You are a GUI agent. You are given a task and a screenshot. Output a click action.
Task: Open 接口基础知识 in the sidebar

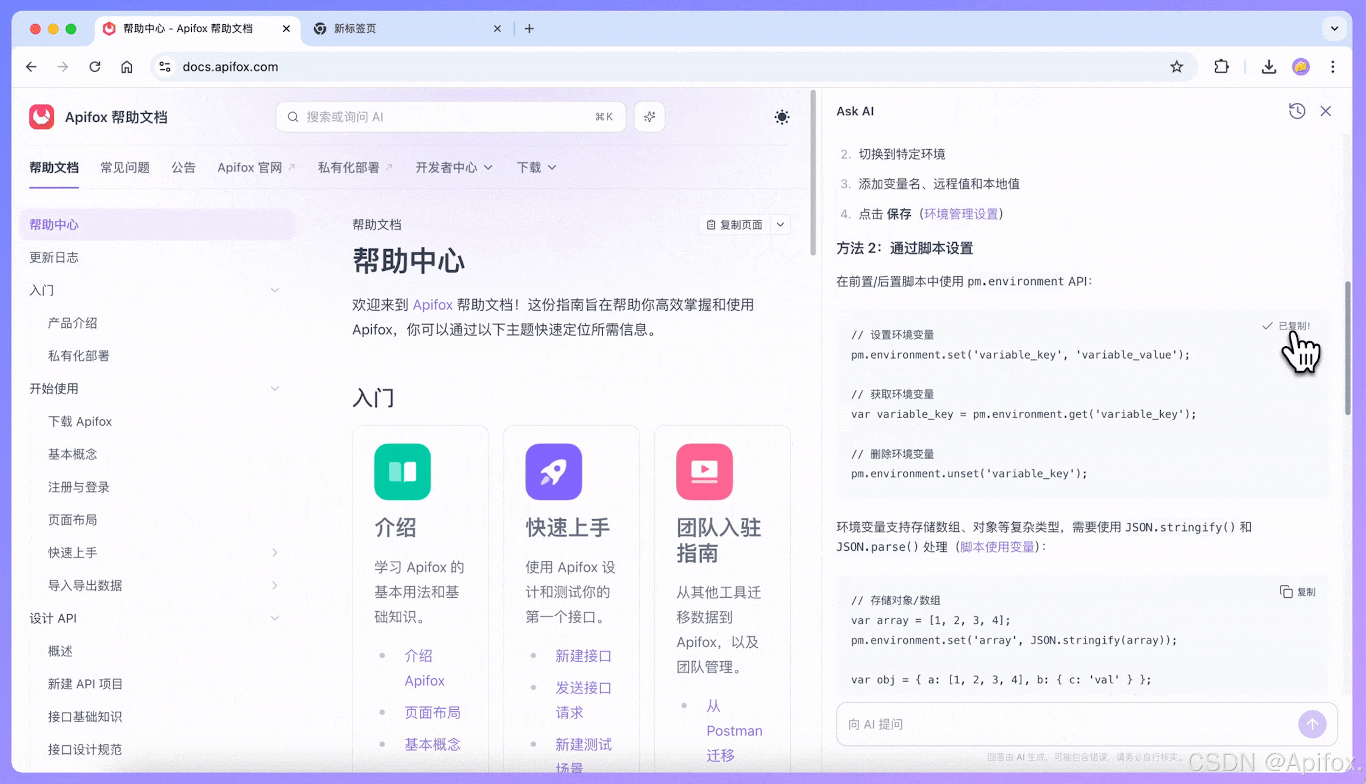tap(85, 717)
